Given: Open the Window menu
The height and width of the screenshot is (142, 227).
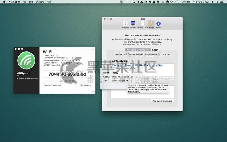Looking at the screenshot, I should pyautogui.click(x=40, y=2).
